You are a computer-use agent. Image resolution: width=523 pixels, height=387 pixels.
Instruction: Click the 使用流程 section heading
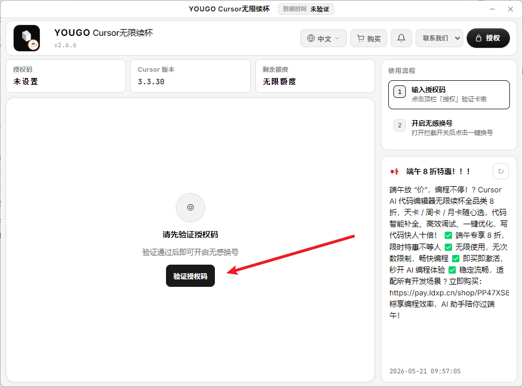401,71
